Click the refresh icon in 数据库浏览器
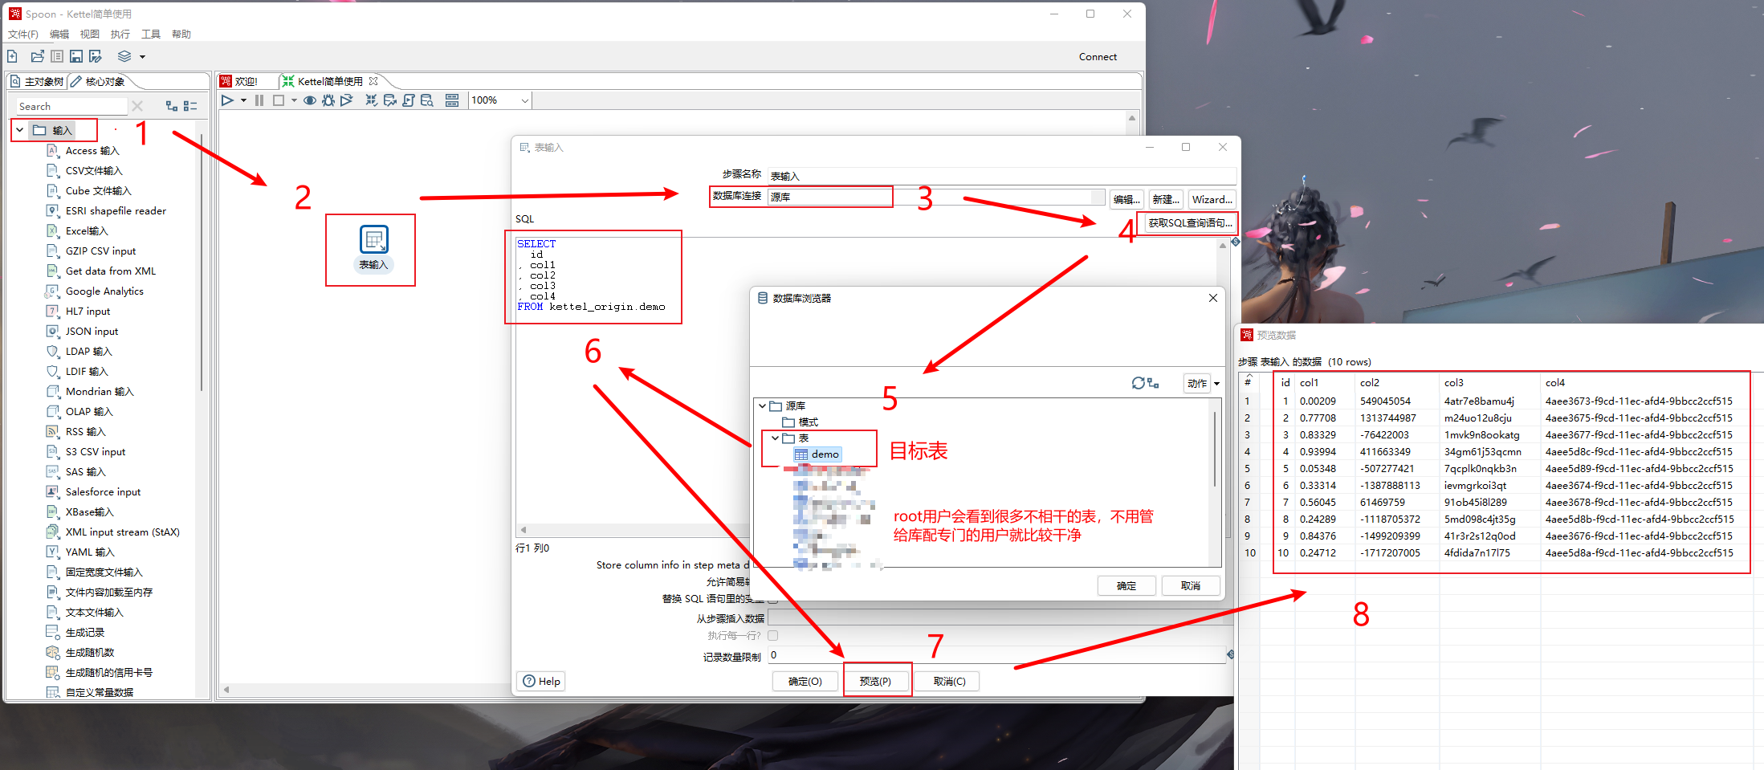 (x=1138, y=383)
